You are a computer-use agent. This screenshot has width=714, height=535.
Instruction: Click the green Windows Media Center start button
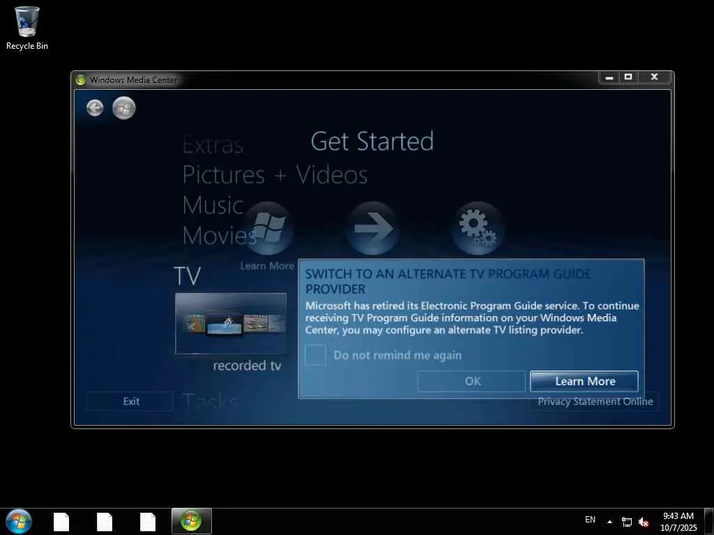click(124, 108)
